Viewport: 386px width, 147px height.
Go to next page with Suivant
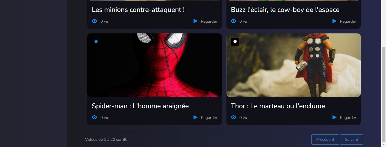351,139
